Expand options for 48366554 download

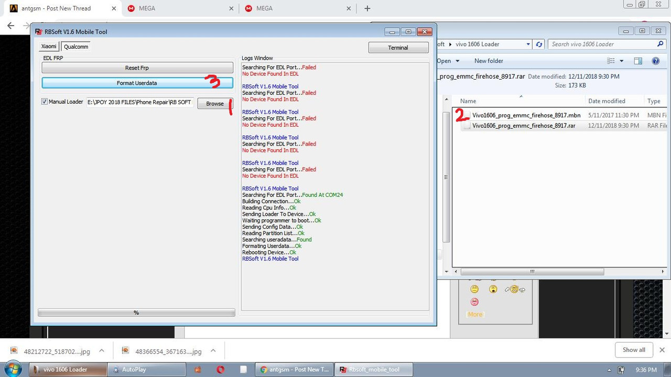tap(213, 351)
